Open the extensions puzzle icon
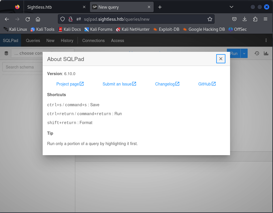Image resolution: width=273 pixels, height=213 pixels. [x=255, y=19]
